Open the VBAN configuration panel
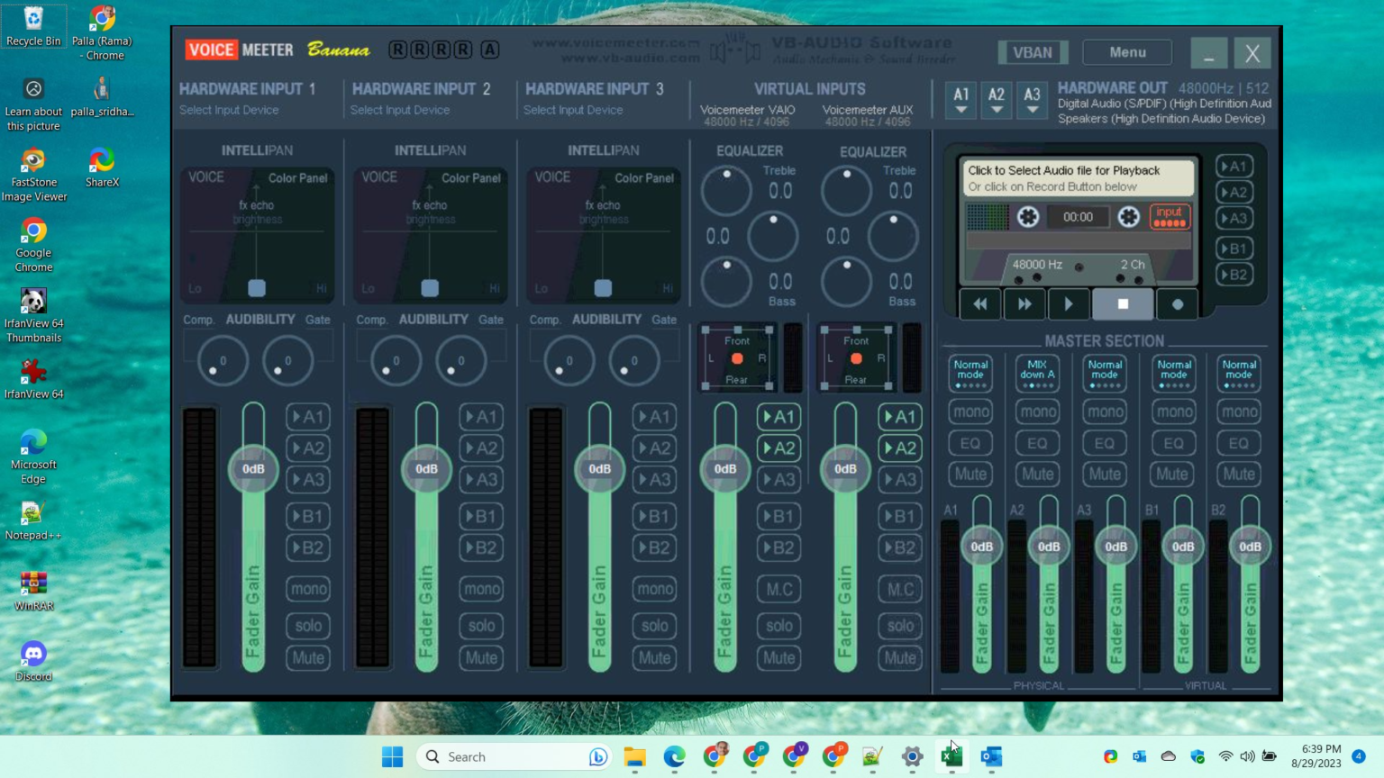 [1033, 51]
